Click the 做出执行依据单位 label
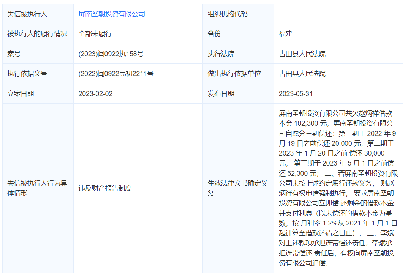The width and height of the screenshot is (408, 279). click(234, 74)
